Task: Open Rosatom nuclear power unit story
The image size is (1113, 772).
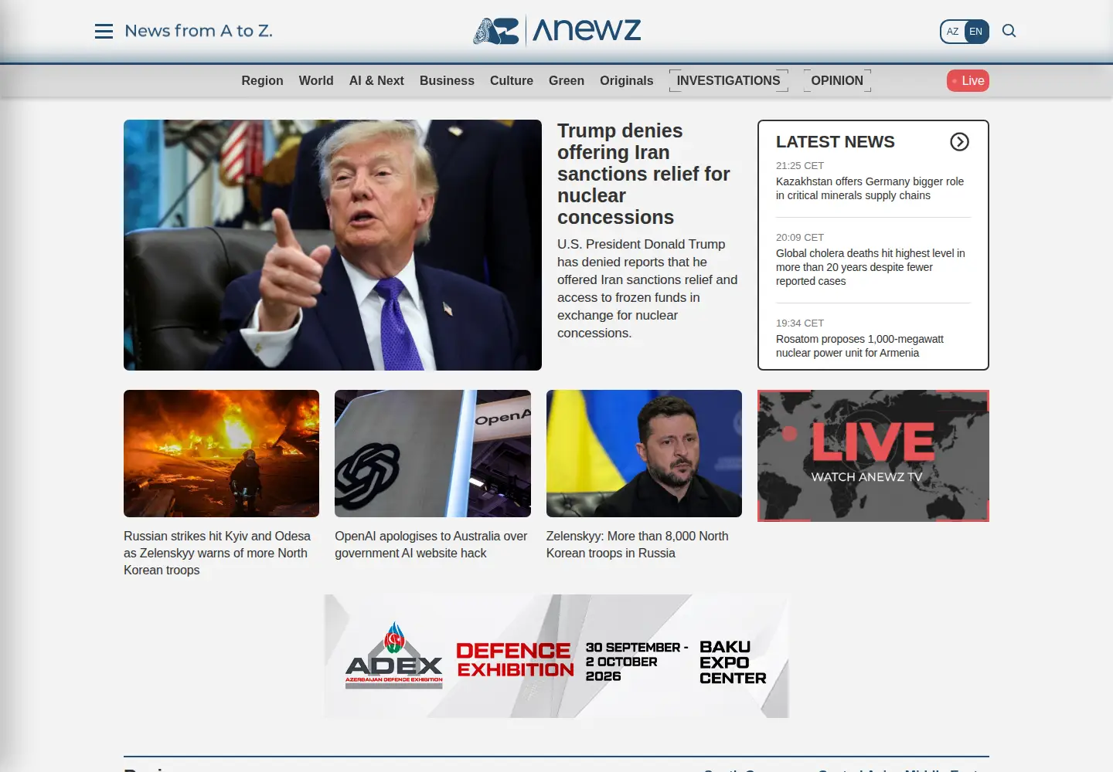Action: coord(859,346)
